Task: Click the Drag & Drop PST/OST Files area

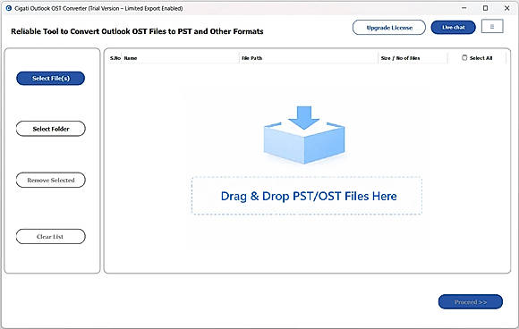Action: 307,196
